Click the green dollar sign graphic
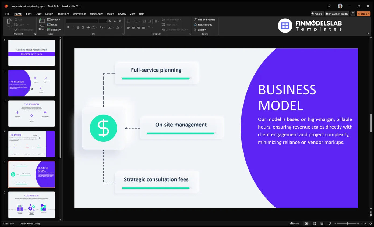The height and width of the screenshot is (227, 374). [103, 128]
